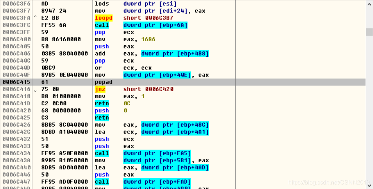Click operand dword ptr [ebp+488]
Viewport: 373px width, 189px height.
(x=175, y=54)
